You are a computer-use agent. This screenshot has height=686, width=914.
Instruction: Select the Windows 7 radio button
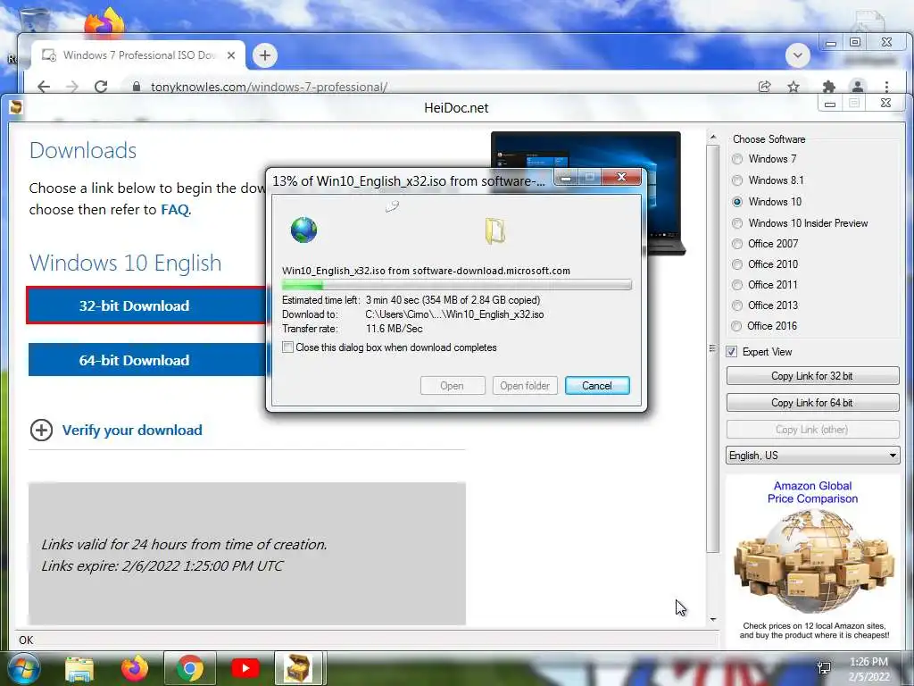(x=737, y=159)
